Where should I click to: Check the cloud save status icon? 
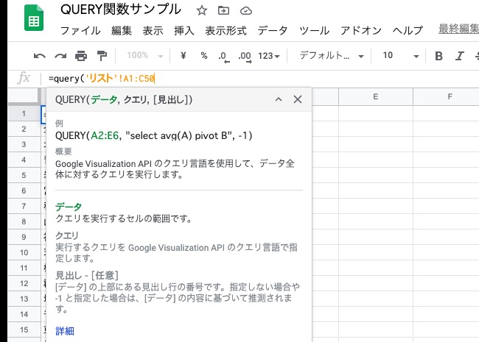[x=245, y=10]
